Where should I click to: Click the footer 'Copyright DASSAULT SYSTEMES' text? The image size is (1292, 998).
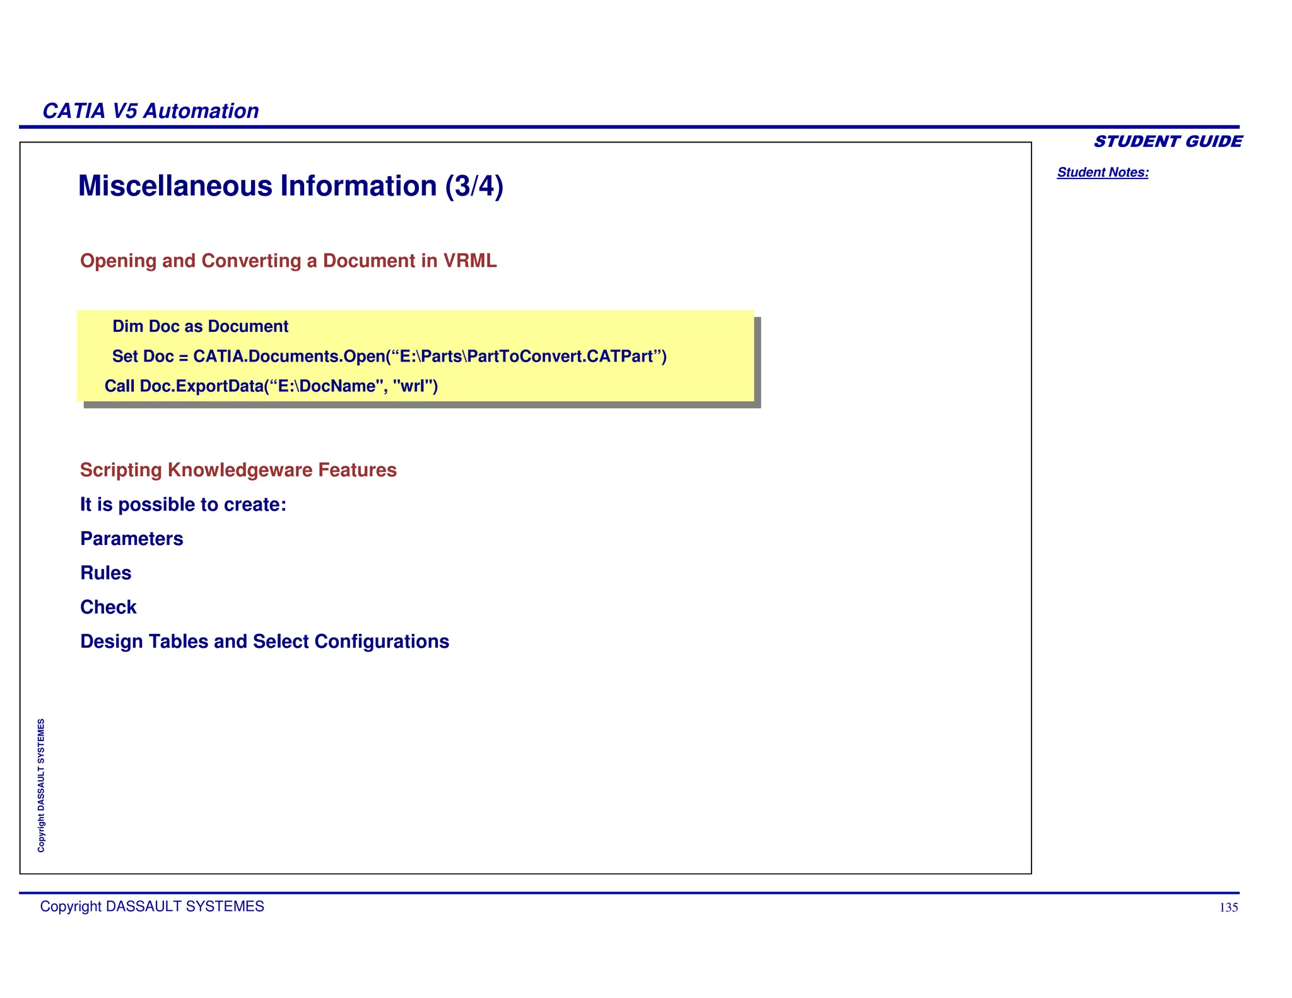(152, 907)
